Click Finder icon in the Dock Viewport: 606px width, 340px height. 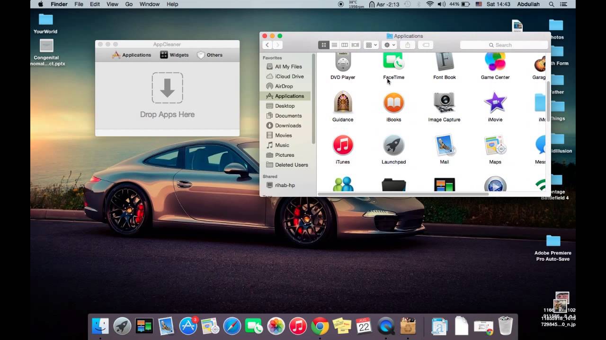(100, 326)
